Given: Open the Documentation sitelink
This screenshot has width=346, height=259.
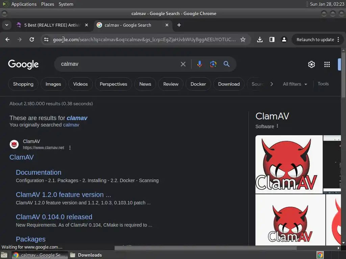Looking at the screenshot, I should pyautogui.click(x=39, y=172).
